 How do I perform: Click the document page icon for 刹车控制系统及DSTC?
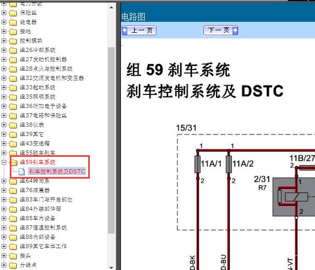(x=22, y=172)
